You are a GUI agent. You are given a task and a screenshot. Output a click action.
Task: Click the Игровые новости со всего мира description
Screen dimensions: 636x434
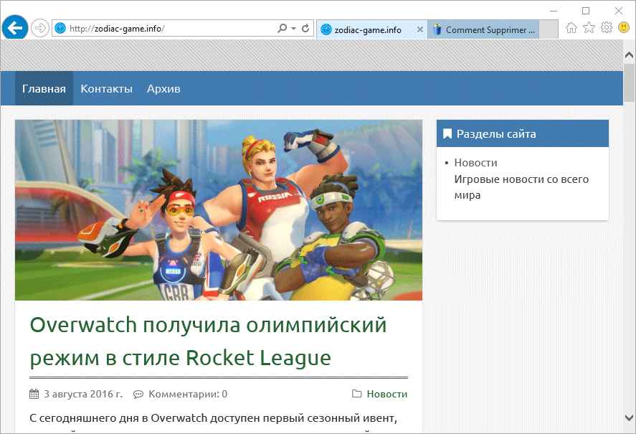521,187
